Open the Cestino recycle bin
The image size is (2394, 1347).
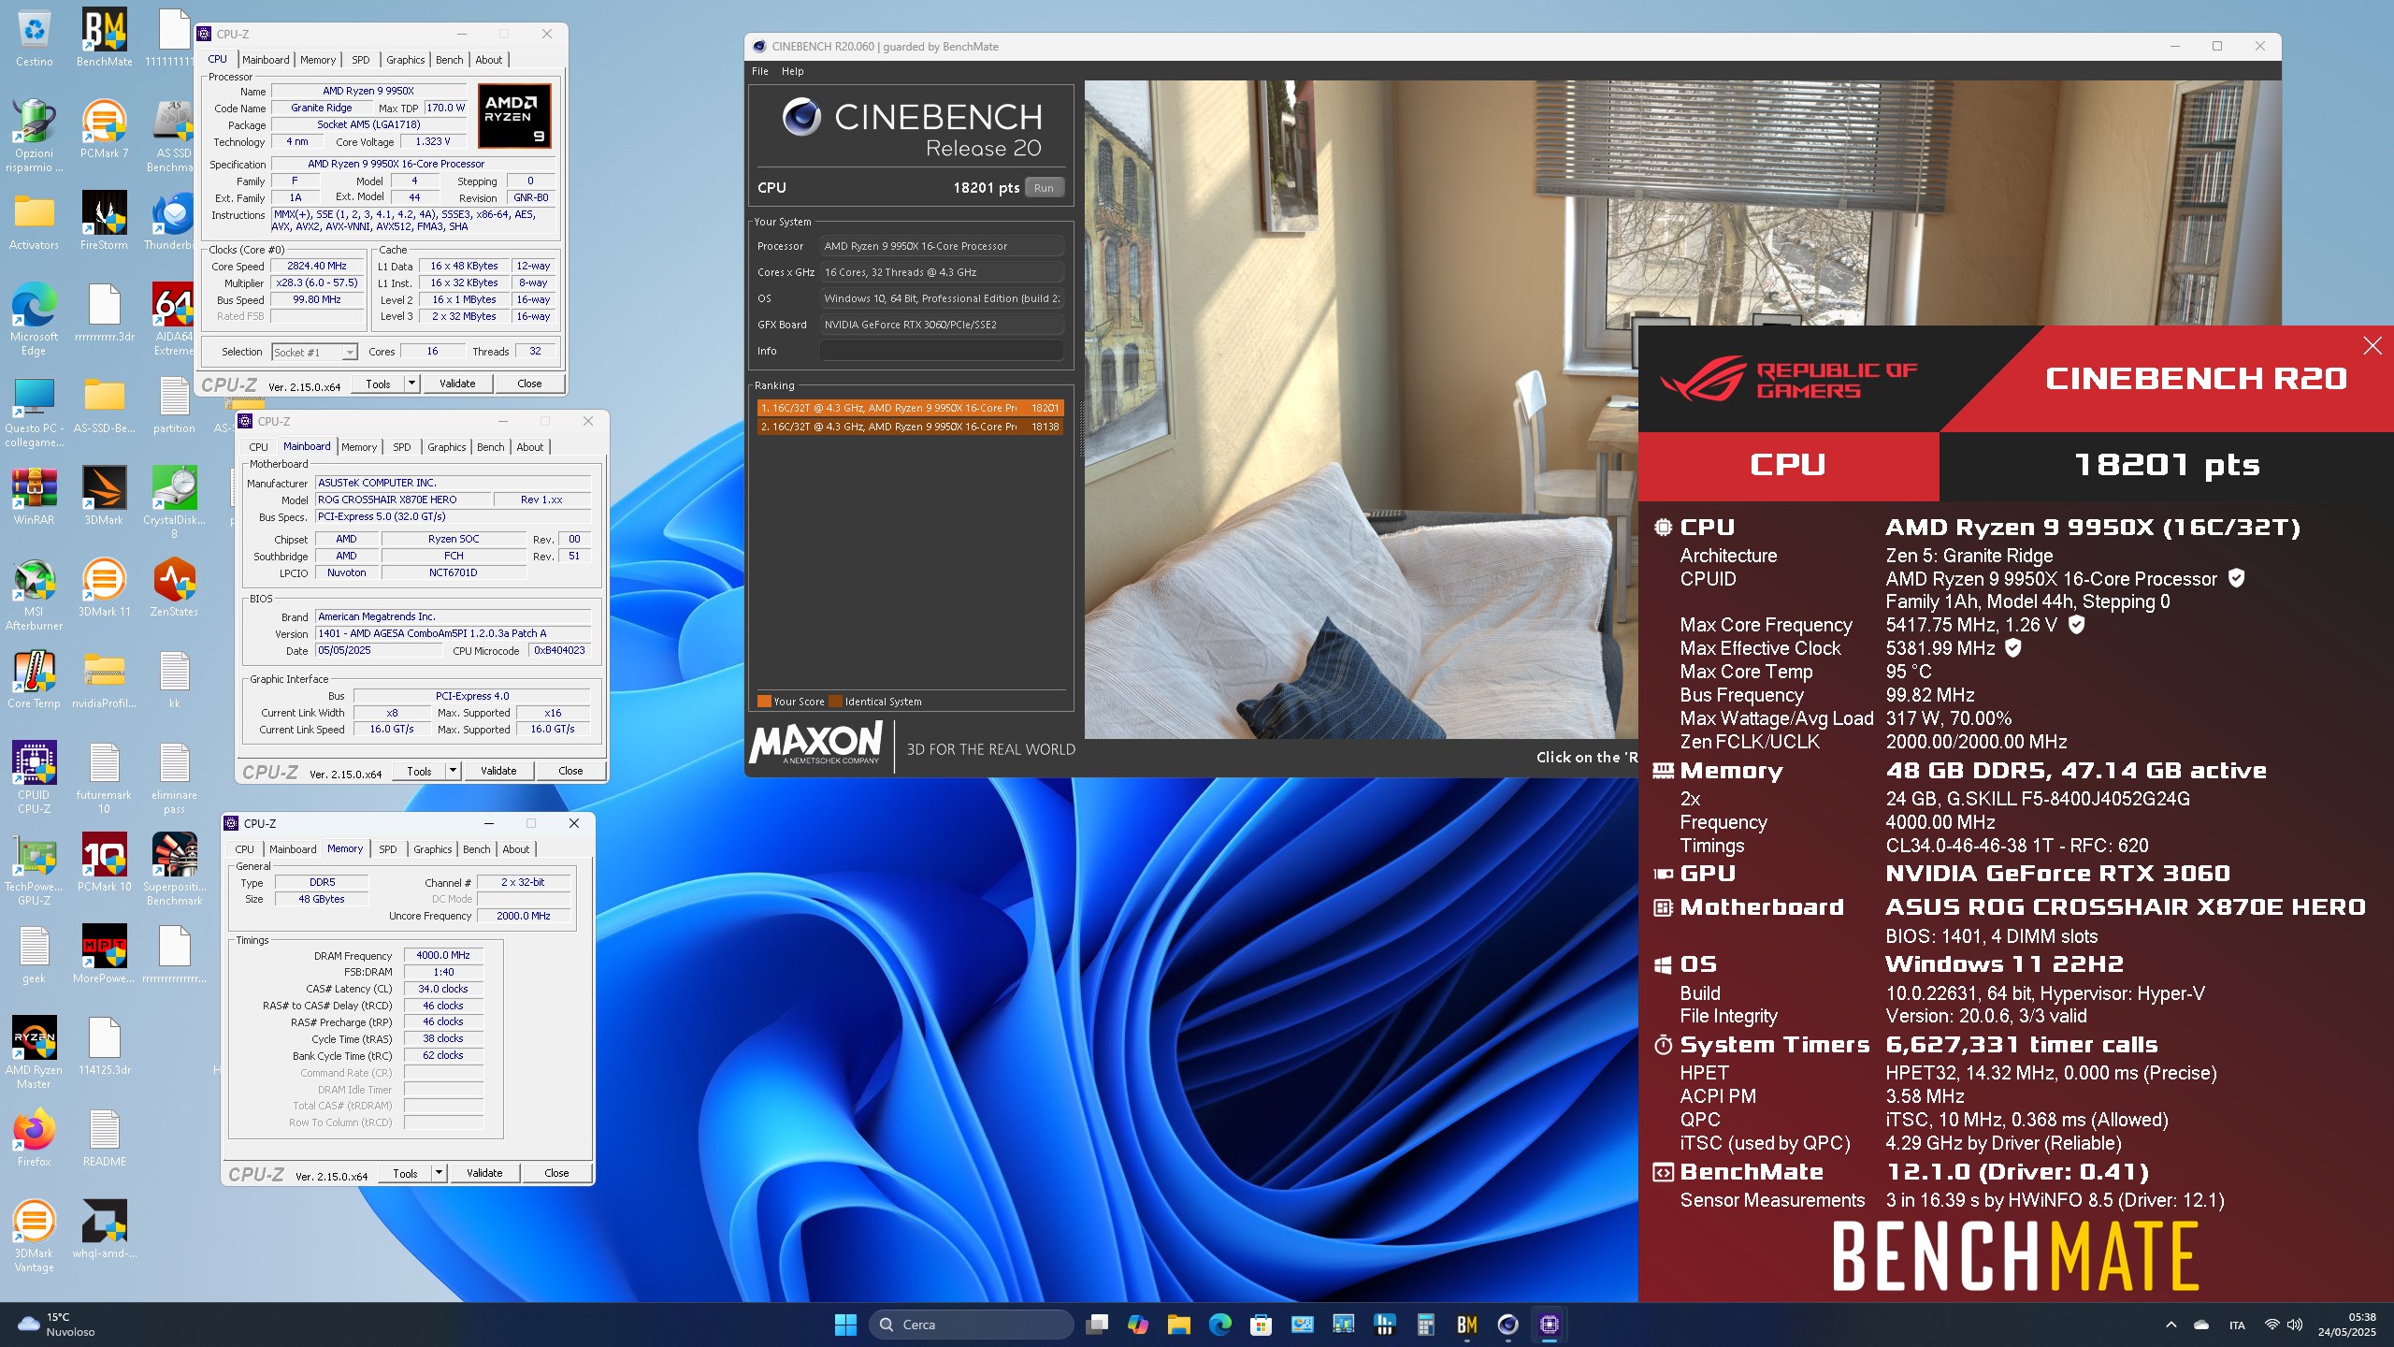pos(34,38)
